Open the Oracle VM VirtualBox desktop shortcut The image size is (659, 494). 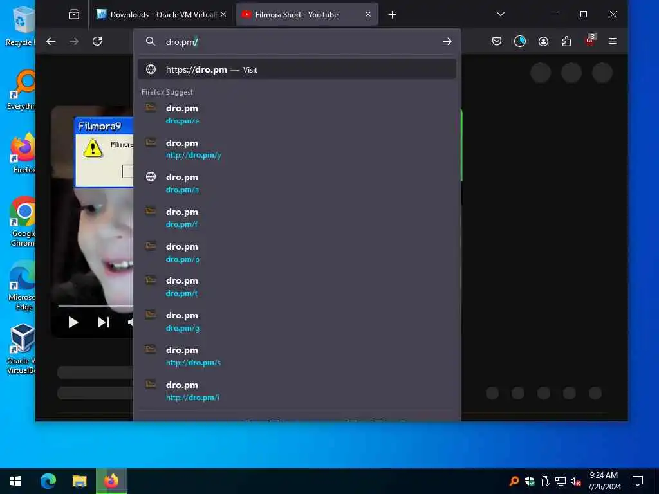click(x=21, y=349)
